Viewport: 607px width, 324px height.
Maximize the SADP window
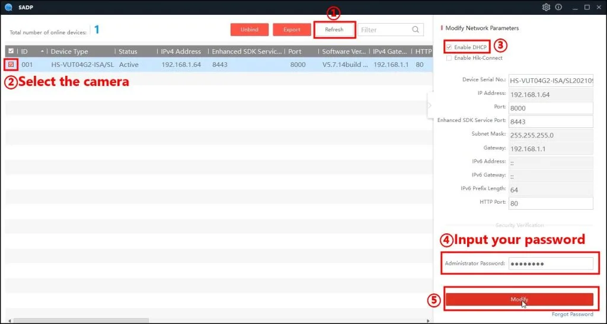pos(587,7)
